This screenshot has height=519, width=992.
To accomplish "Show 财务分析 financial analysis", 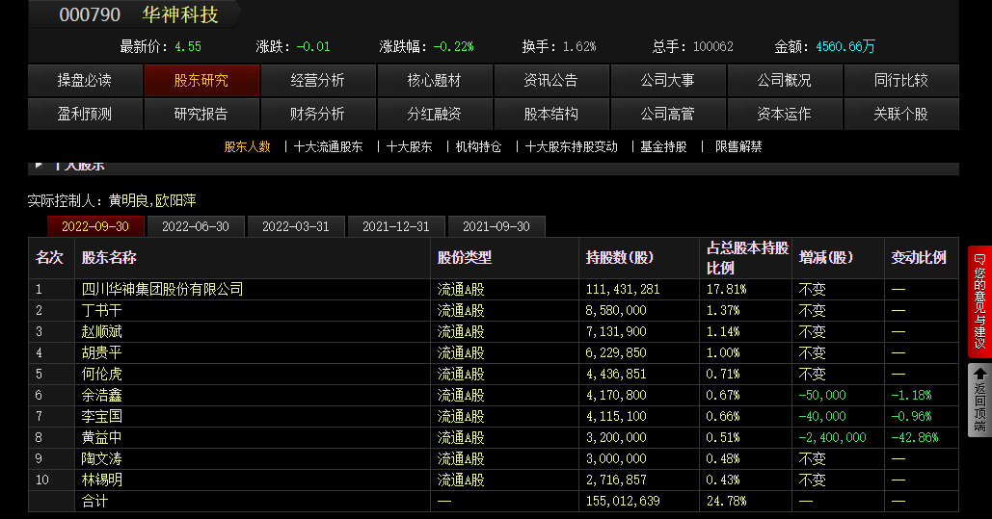I will click(318, 114).
